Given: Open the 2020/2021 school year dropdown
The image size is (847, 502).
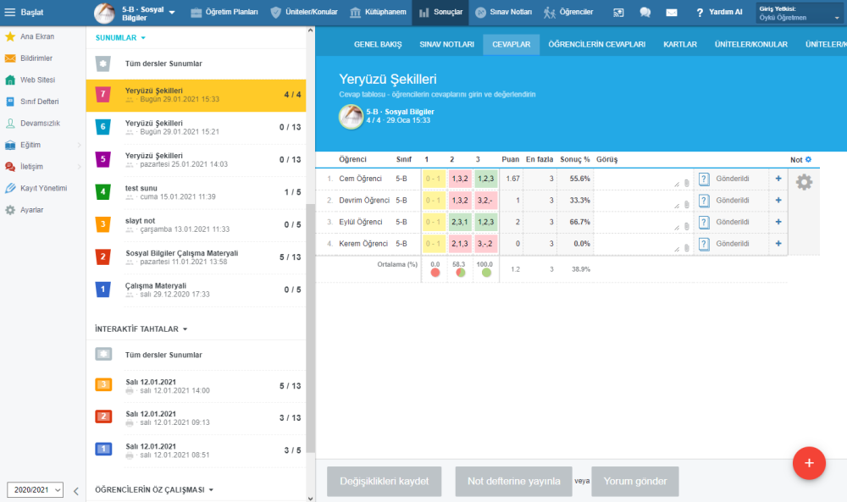Looking at the screenshot, I should click(x=35, y=489).
